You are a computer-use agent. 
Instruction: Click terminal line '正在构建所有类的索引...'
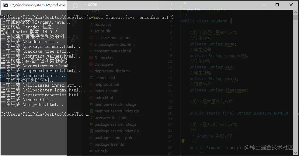(x=28, y=80)
